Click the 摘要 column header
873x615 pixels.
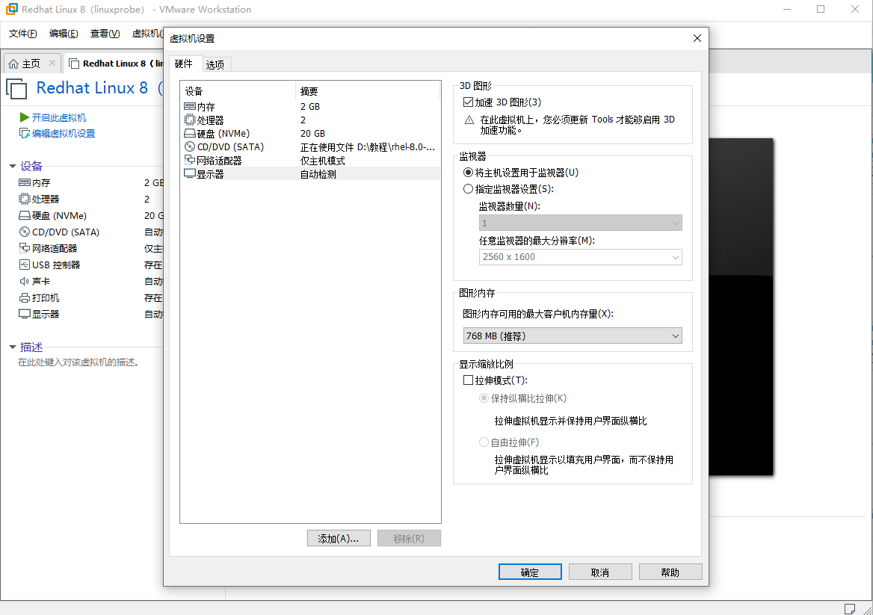pyautogui.click(x=368, y=90)
